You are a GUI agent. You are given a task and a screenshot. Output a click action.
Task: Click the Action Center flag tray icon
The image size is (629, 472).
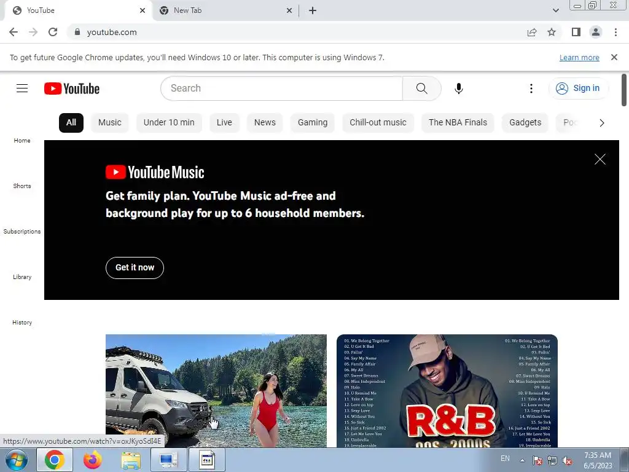pyautogui.click(x=537, y=460)
